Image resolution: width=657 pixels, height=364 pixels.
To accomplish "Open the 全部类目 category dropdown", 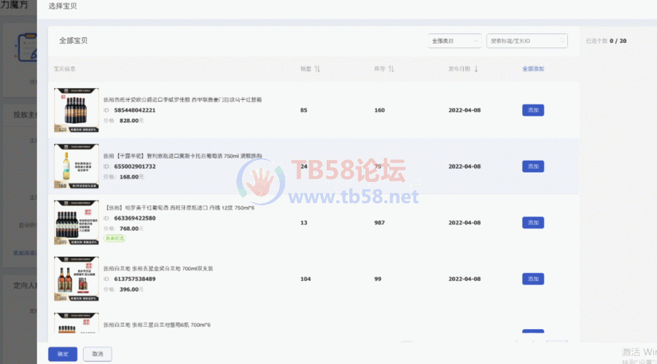I will point(455,41).
